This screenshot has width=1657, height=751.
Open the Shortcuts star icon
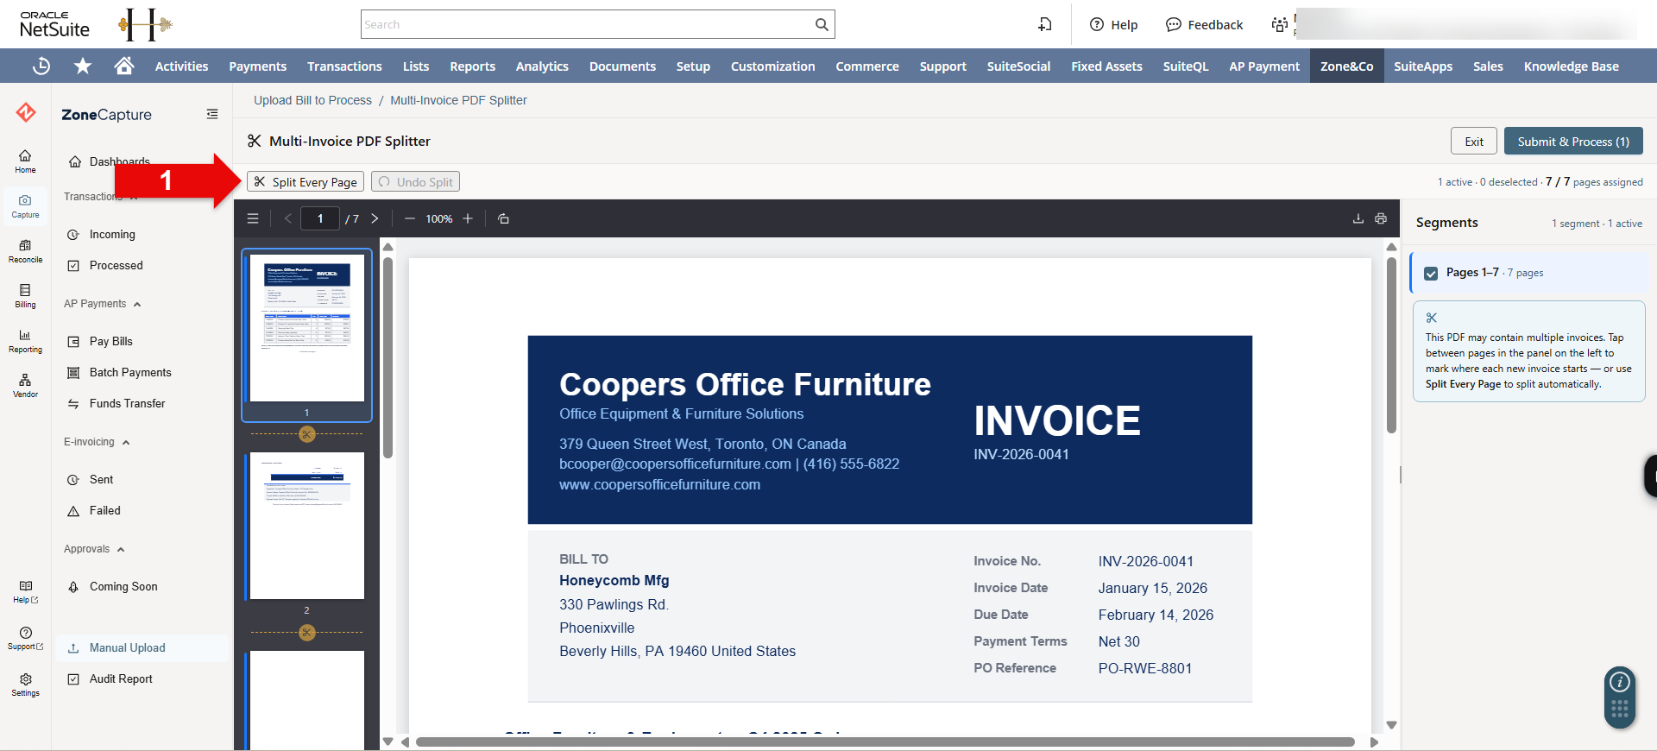pos(83,66)
